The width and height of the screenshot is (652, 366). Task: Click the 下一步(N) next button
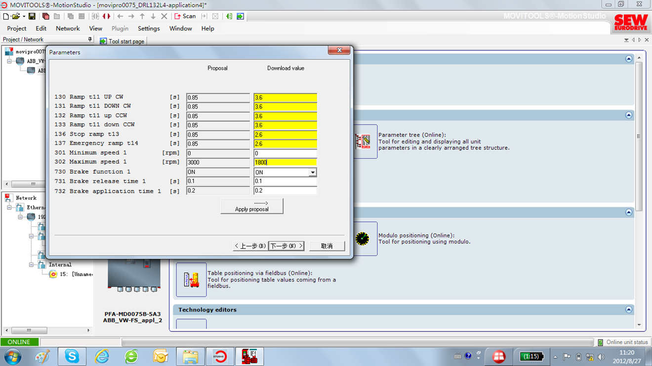(286, 246)
